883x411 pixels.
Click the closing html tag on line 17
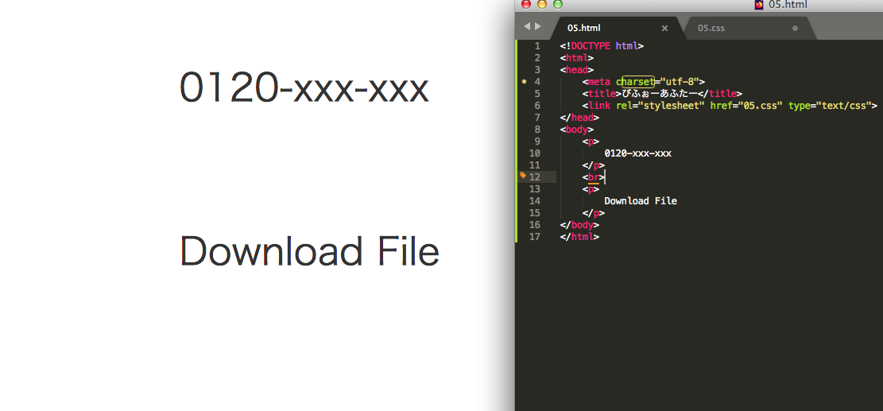point(579,236)
